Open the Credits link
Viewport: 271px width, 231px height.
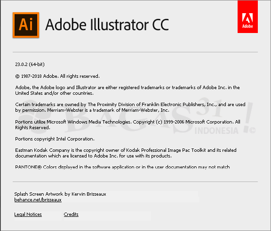point(71,214)
